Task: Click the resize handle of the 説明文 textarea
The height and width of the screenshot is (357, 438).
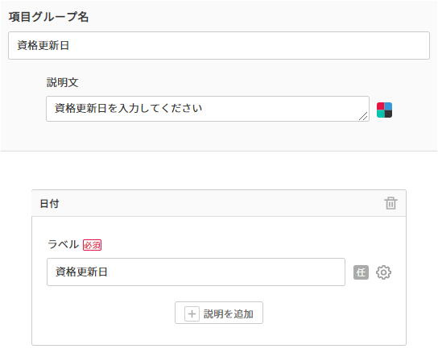Action: 363,116
